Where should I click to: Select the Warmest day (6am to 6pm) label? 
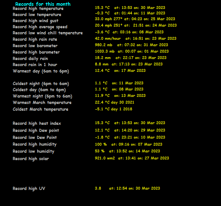pos(41,71)
